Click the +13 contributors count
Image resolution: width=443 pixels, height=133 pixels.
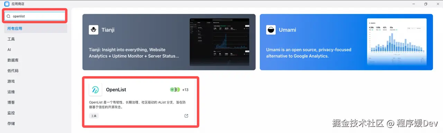(185, 90)
